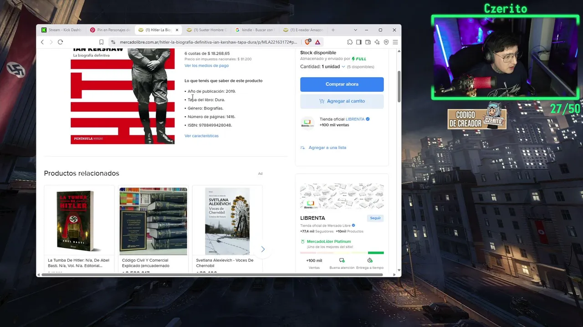Click the Productos relacionados heading
The height and width of the screenshot is (327, 583).
point(82,173)
